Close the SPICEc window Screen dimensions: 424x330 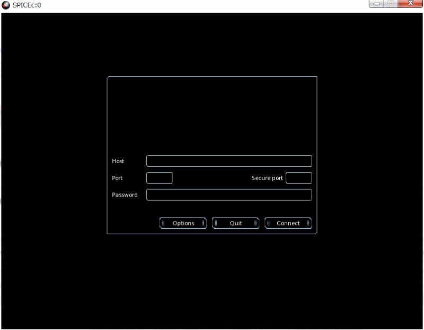(410, 4)
